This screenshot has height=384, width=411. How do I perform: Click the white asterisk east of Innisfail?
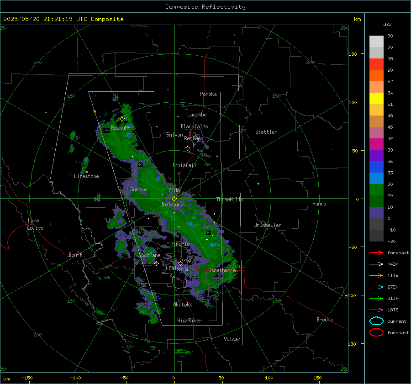(x=217, y=157)
